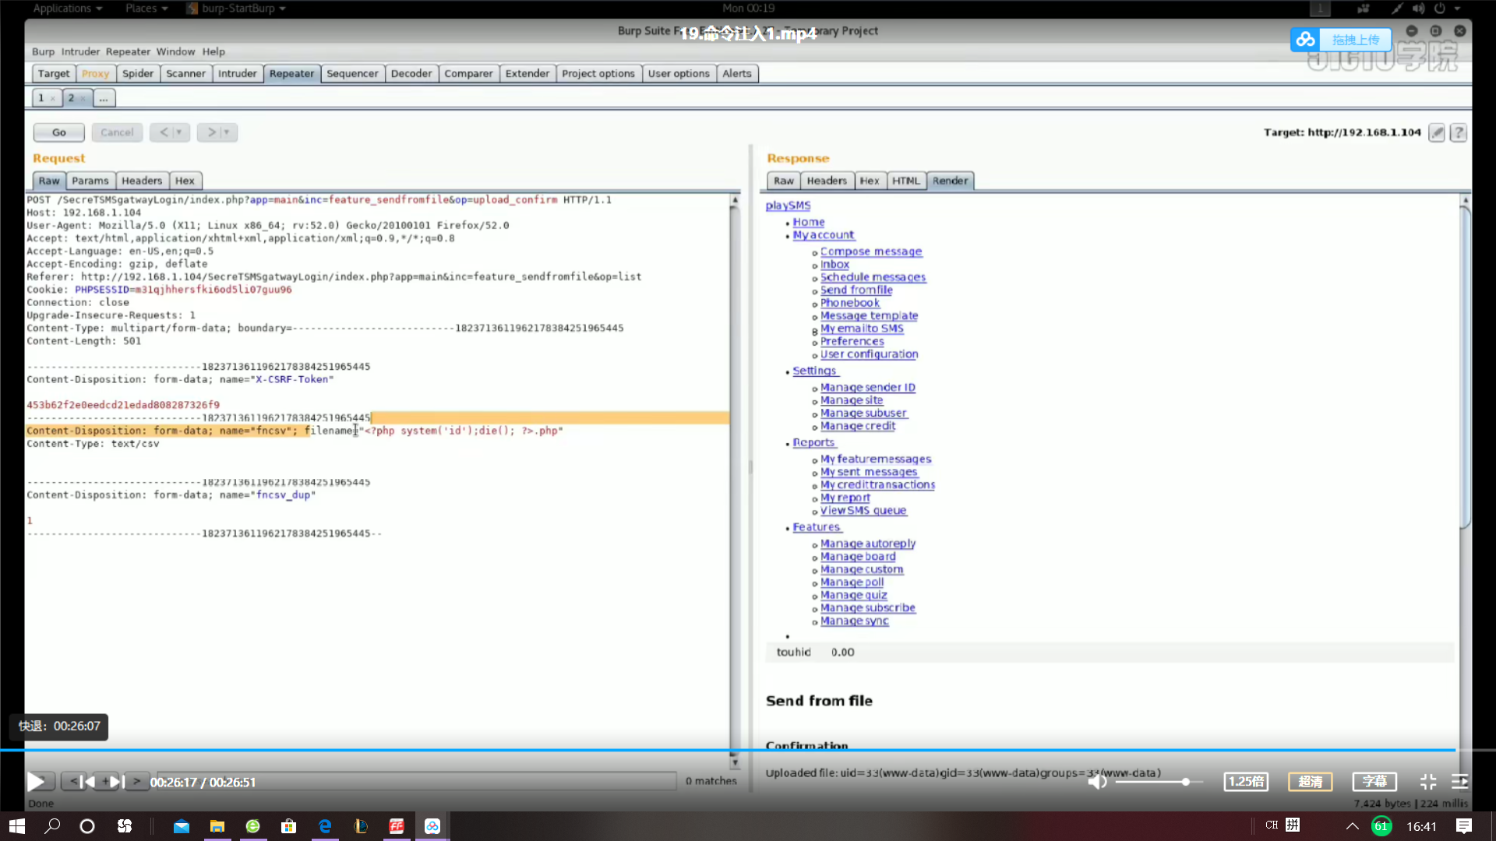Open Mail app from the taskbar
The height and width of the screenshot is (841, 1496).
[182, 826]
